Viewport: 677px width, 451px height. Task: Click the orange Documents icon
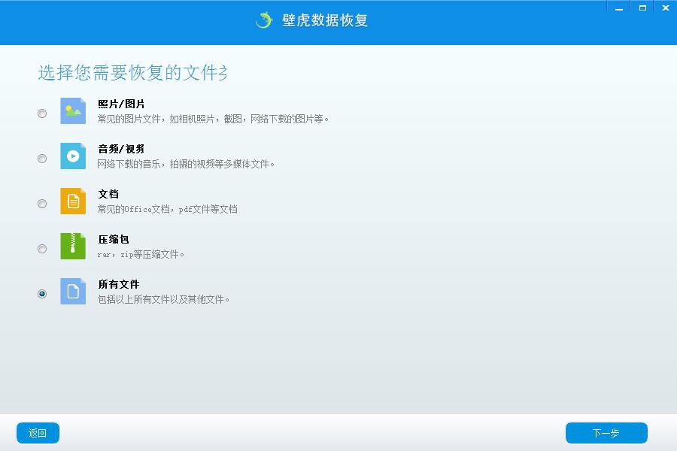point(73,201)
